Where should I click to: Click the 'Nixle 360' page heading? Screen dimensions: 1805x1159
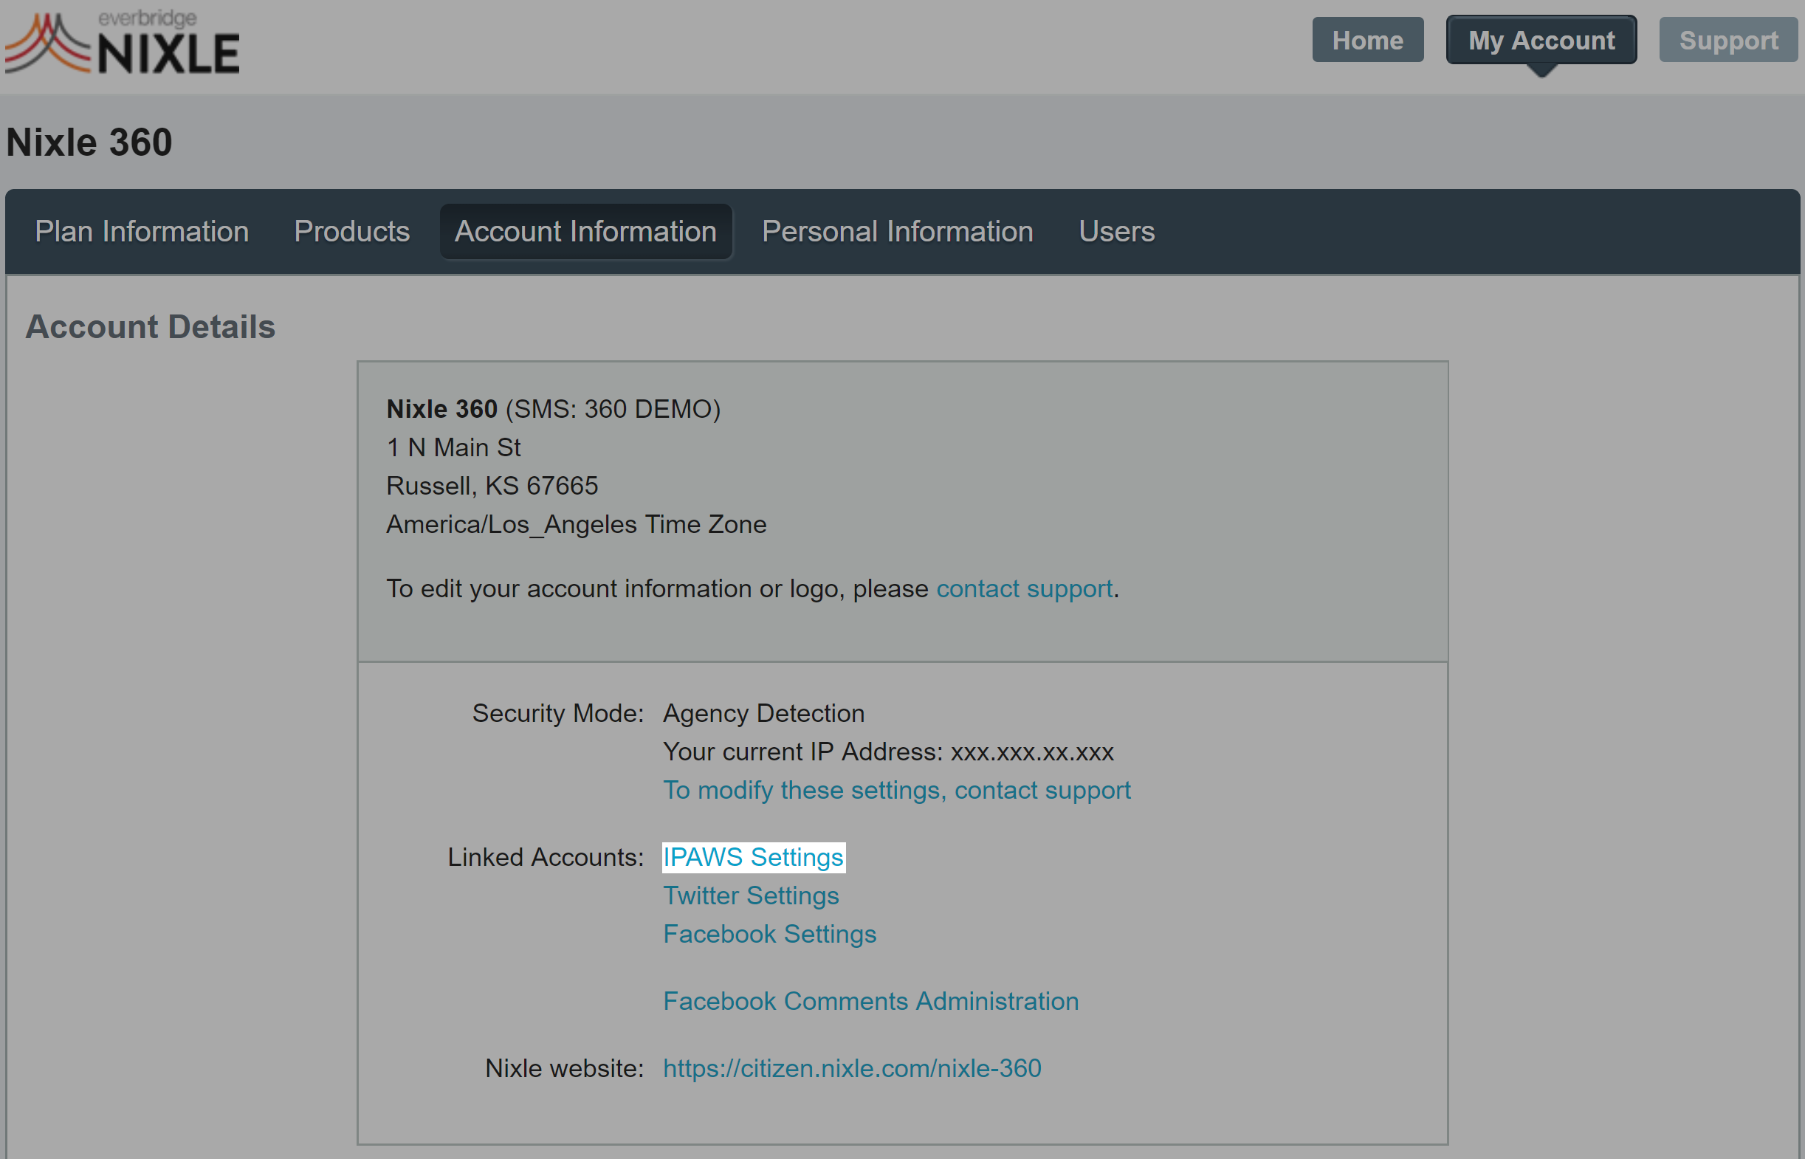pyautogui.click(x=89, y=142)
